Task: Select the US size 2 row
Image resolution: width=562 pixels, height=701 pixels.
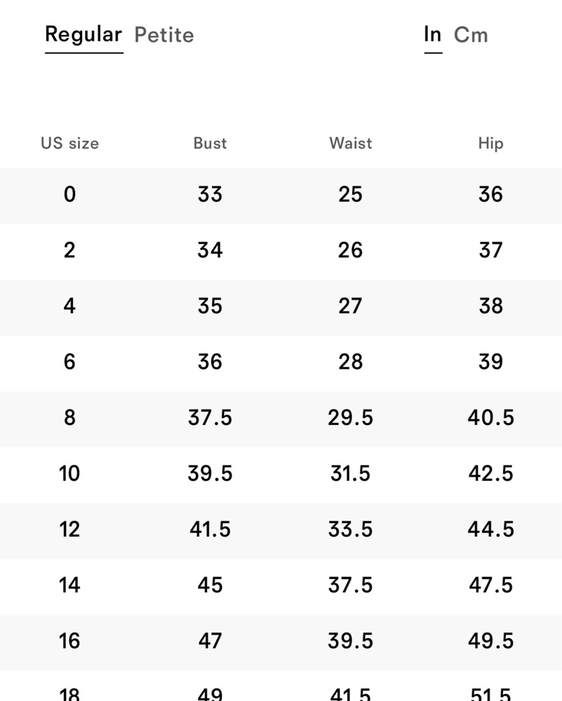Action: [x=281, y=252]
